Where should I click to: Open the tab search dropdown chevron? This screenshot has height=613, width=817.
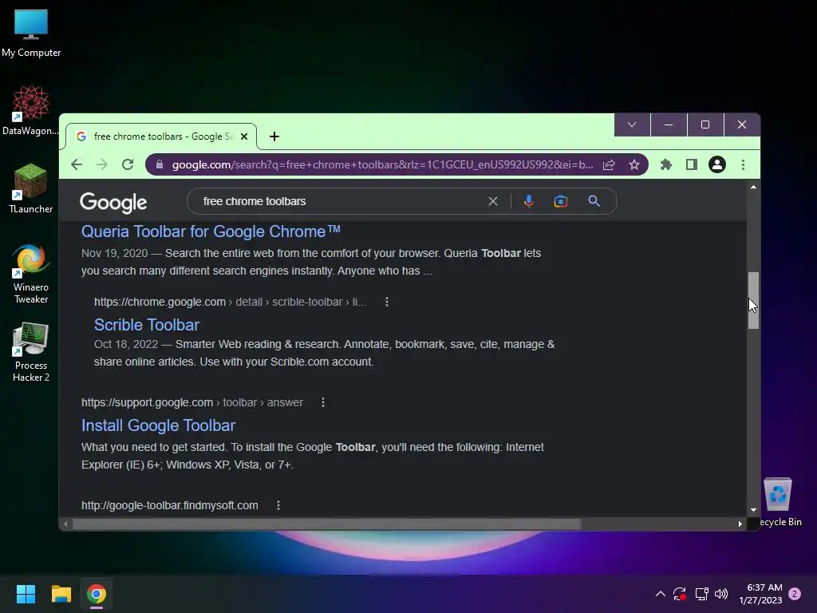coord(632,125)
